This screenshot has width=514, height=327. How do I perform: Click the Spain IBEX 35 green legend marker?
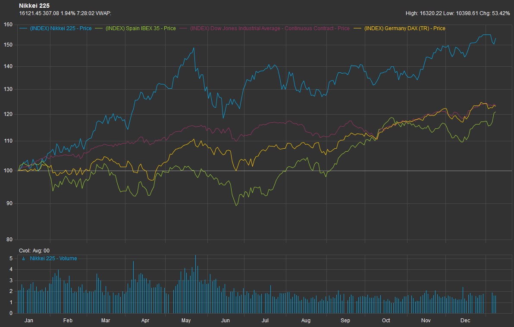(99, 28)
